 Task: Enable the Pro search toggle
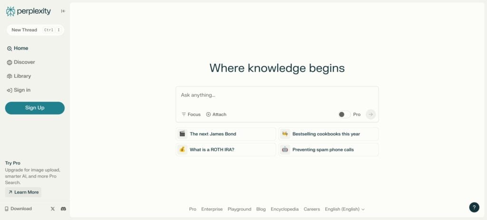(344, 115)
